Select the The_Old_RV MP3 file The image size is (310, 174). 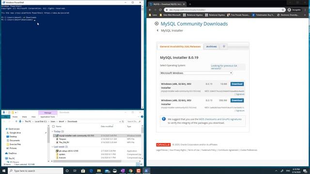pos(64,143)
